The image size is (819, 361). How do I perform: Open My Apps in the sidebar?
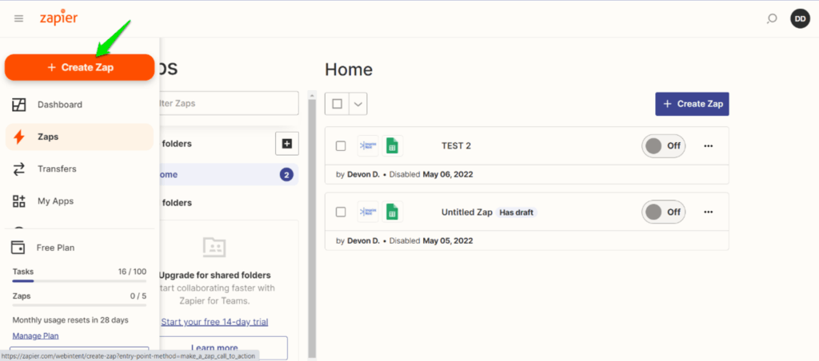tap(55, 201)
